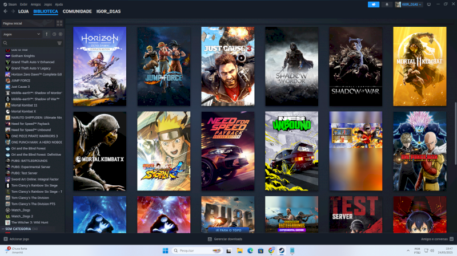This screenshot has height=256, width=457.
Task: Switch to grid view of collections
Action: point(59,23)
